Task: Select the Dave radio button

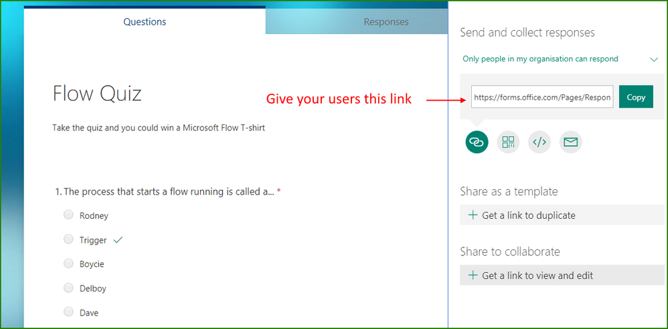Action: [68, 312]
